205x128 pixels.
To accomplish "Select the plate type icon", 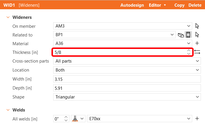I will 188,35.
